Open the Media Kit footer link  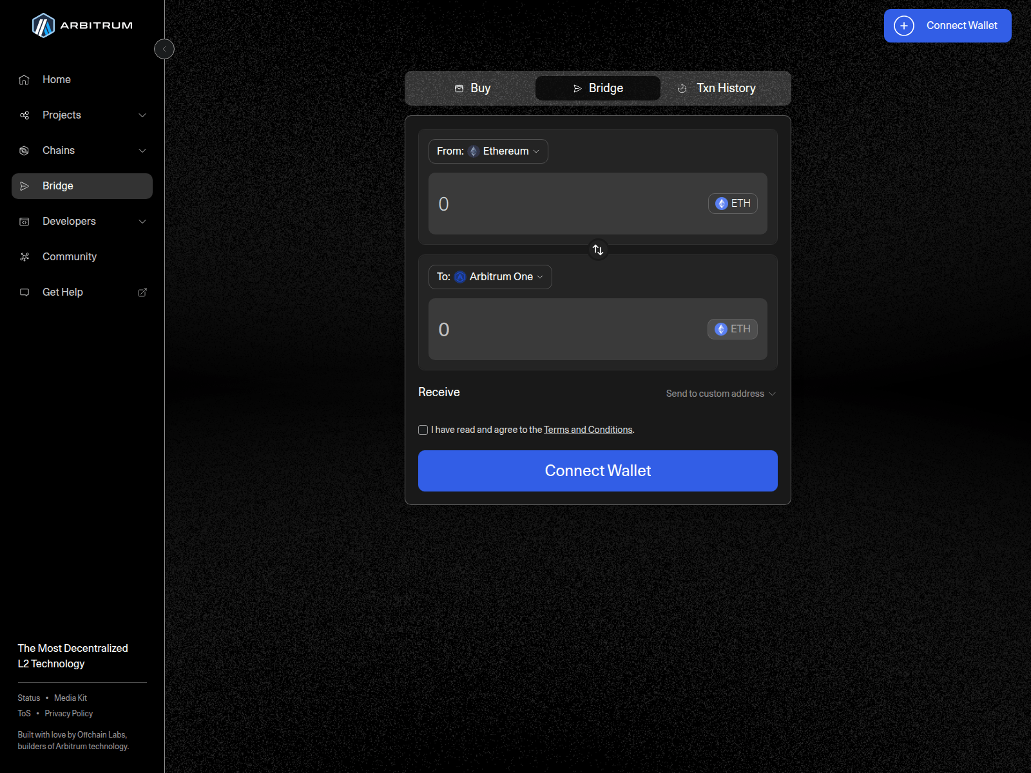click(70, 698)
